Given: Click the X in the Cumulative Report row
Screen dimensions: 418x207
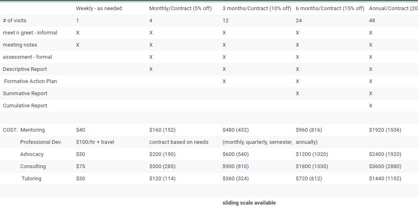Looking at the screenshot, I should click(x=371, y=106).
